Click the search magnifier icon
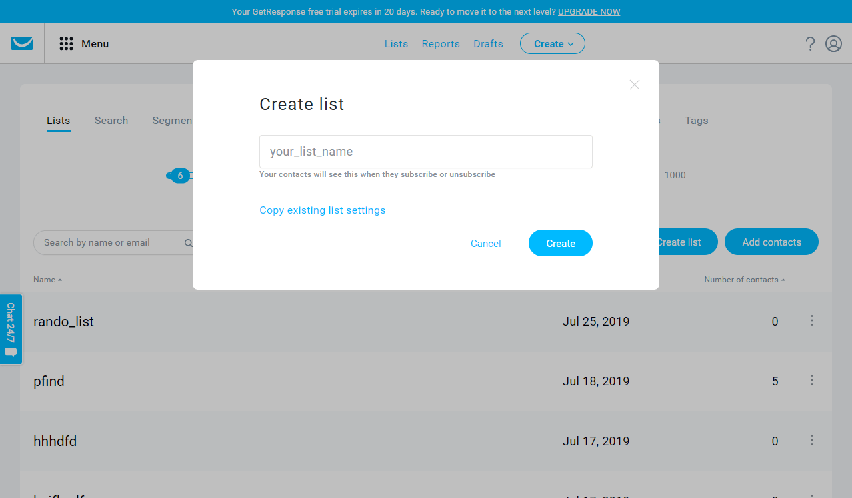 [189, 243]
